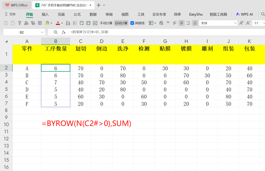Sort descending with the flipped A icon
This screenshot has height=171, width=265.
tap(33, 23)
